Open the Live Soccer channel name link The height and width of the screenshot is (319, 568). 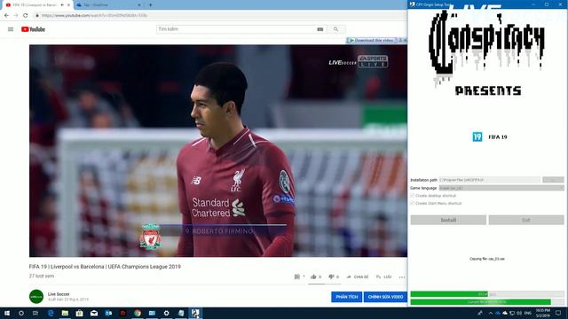pos(59,294)
